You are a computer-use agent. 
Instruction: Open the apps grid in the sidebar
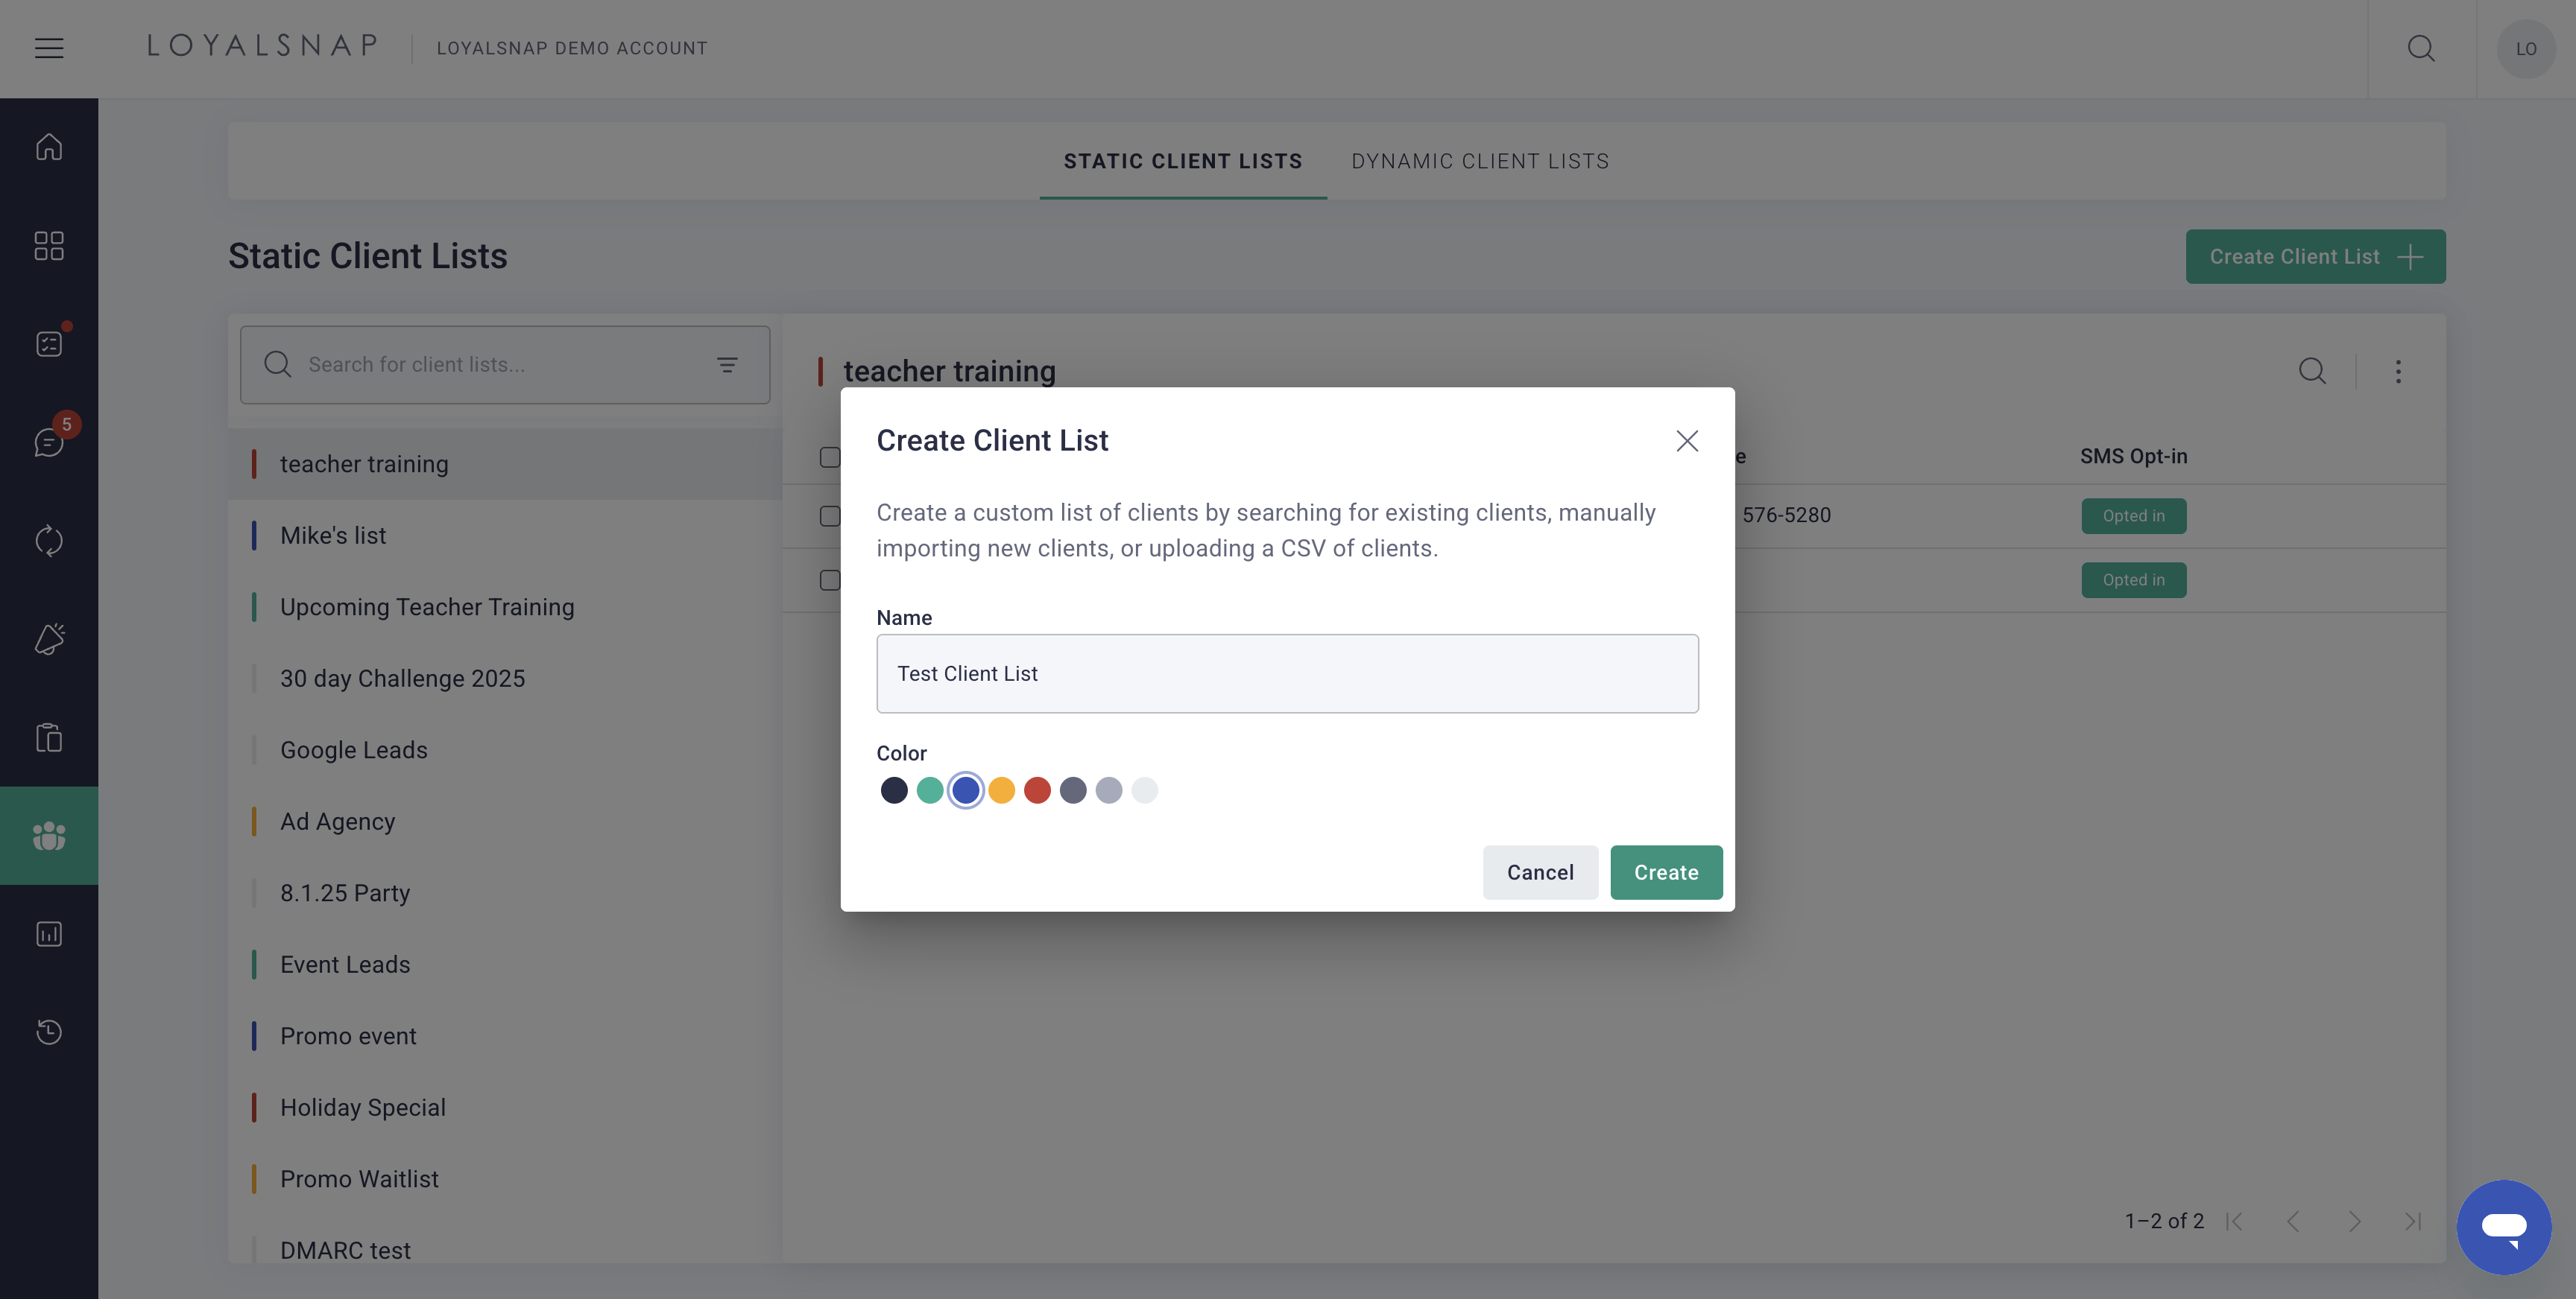pyautogui.click(x=48, y=246)
